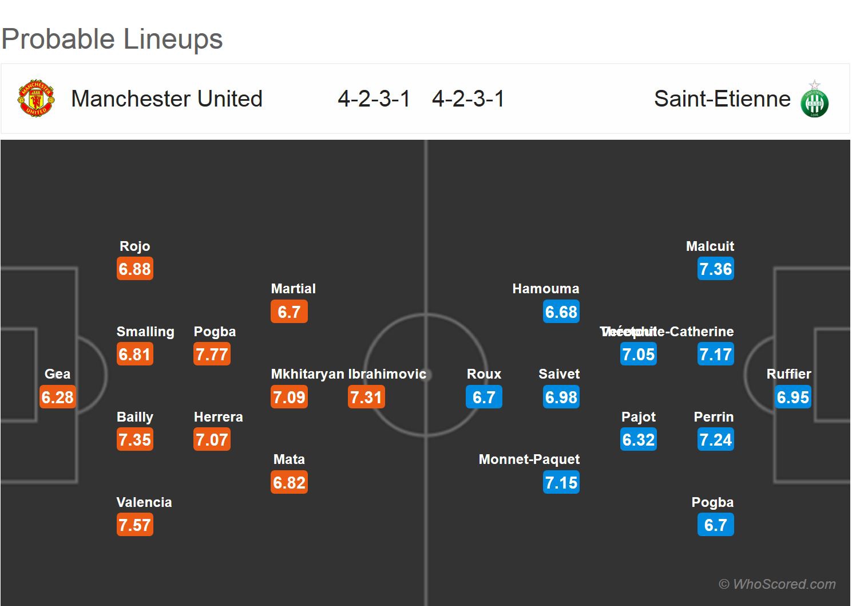Click the Mkhitaryan player name

pos(307,374)
